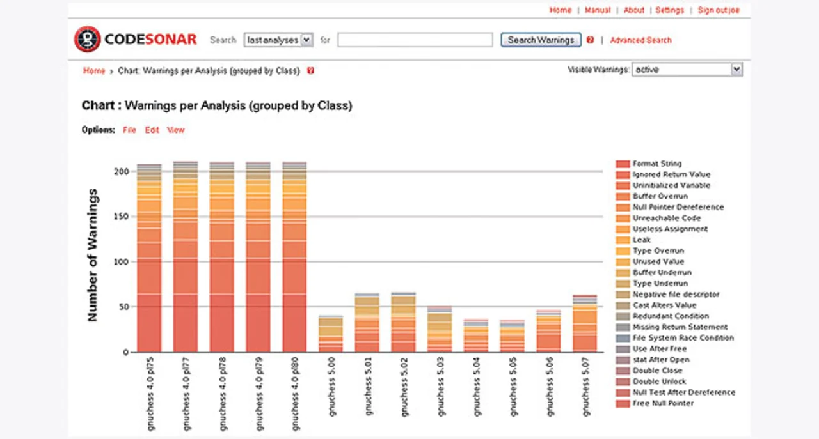Click the gnuchess 5.00 bar
The width and height of the screenshot is (819, 439).
point(331,334)
